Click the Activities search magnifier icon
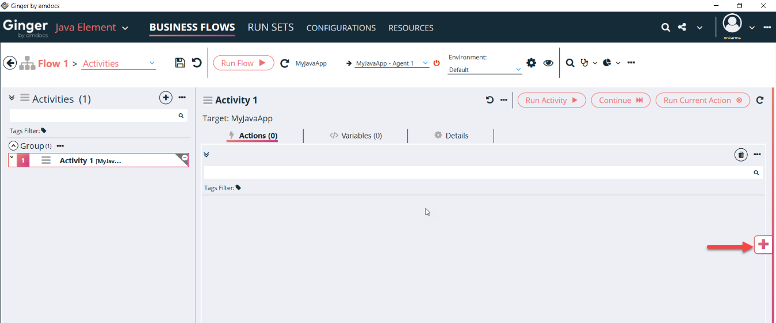 [x=181, y=116]
